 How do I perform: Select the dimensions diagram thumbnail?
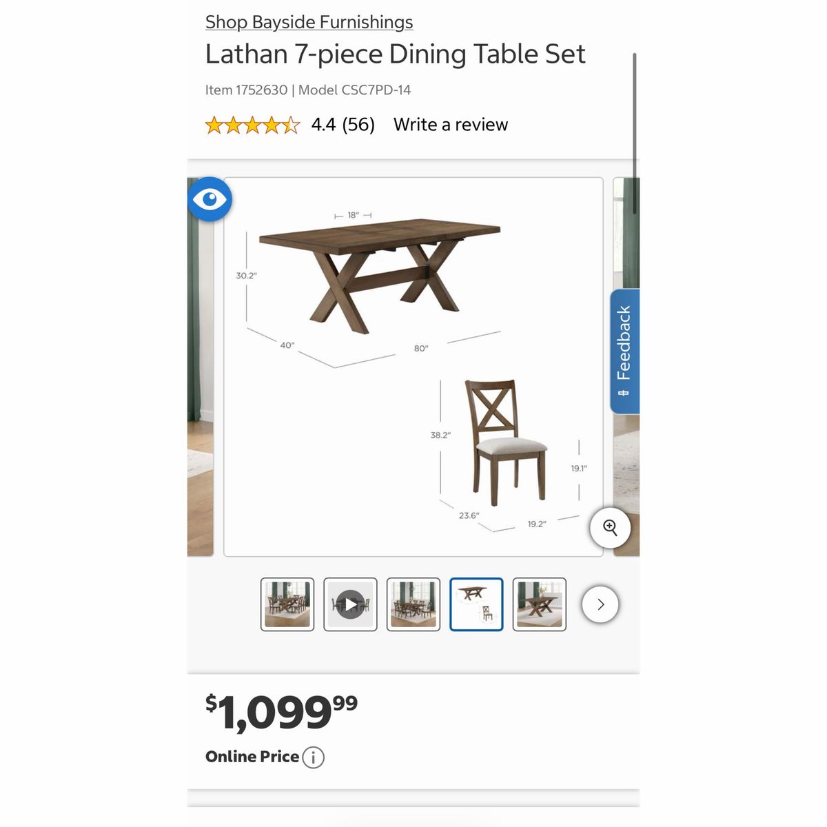(x=476, y=604)
